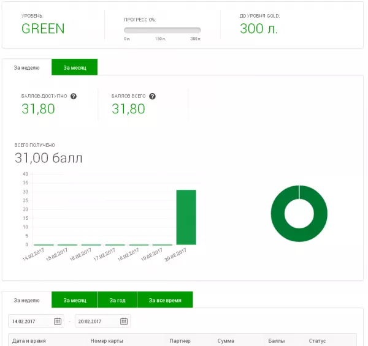The width and height of the screenshot is (368, 346).
Task: Click the Партнер column header
Action: pyautogui.click(x=180, y=340)
